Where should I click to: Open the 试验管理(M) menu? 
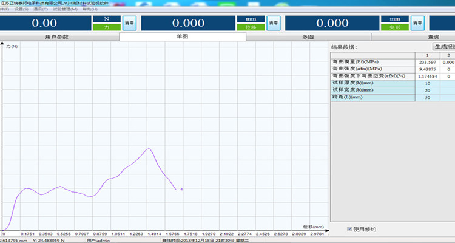[65, 9]
